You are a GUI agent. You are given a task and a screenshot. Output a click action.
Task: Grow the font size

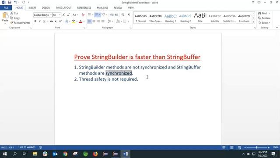point(64,15)
